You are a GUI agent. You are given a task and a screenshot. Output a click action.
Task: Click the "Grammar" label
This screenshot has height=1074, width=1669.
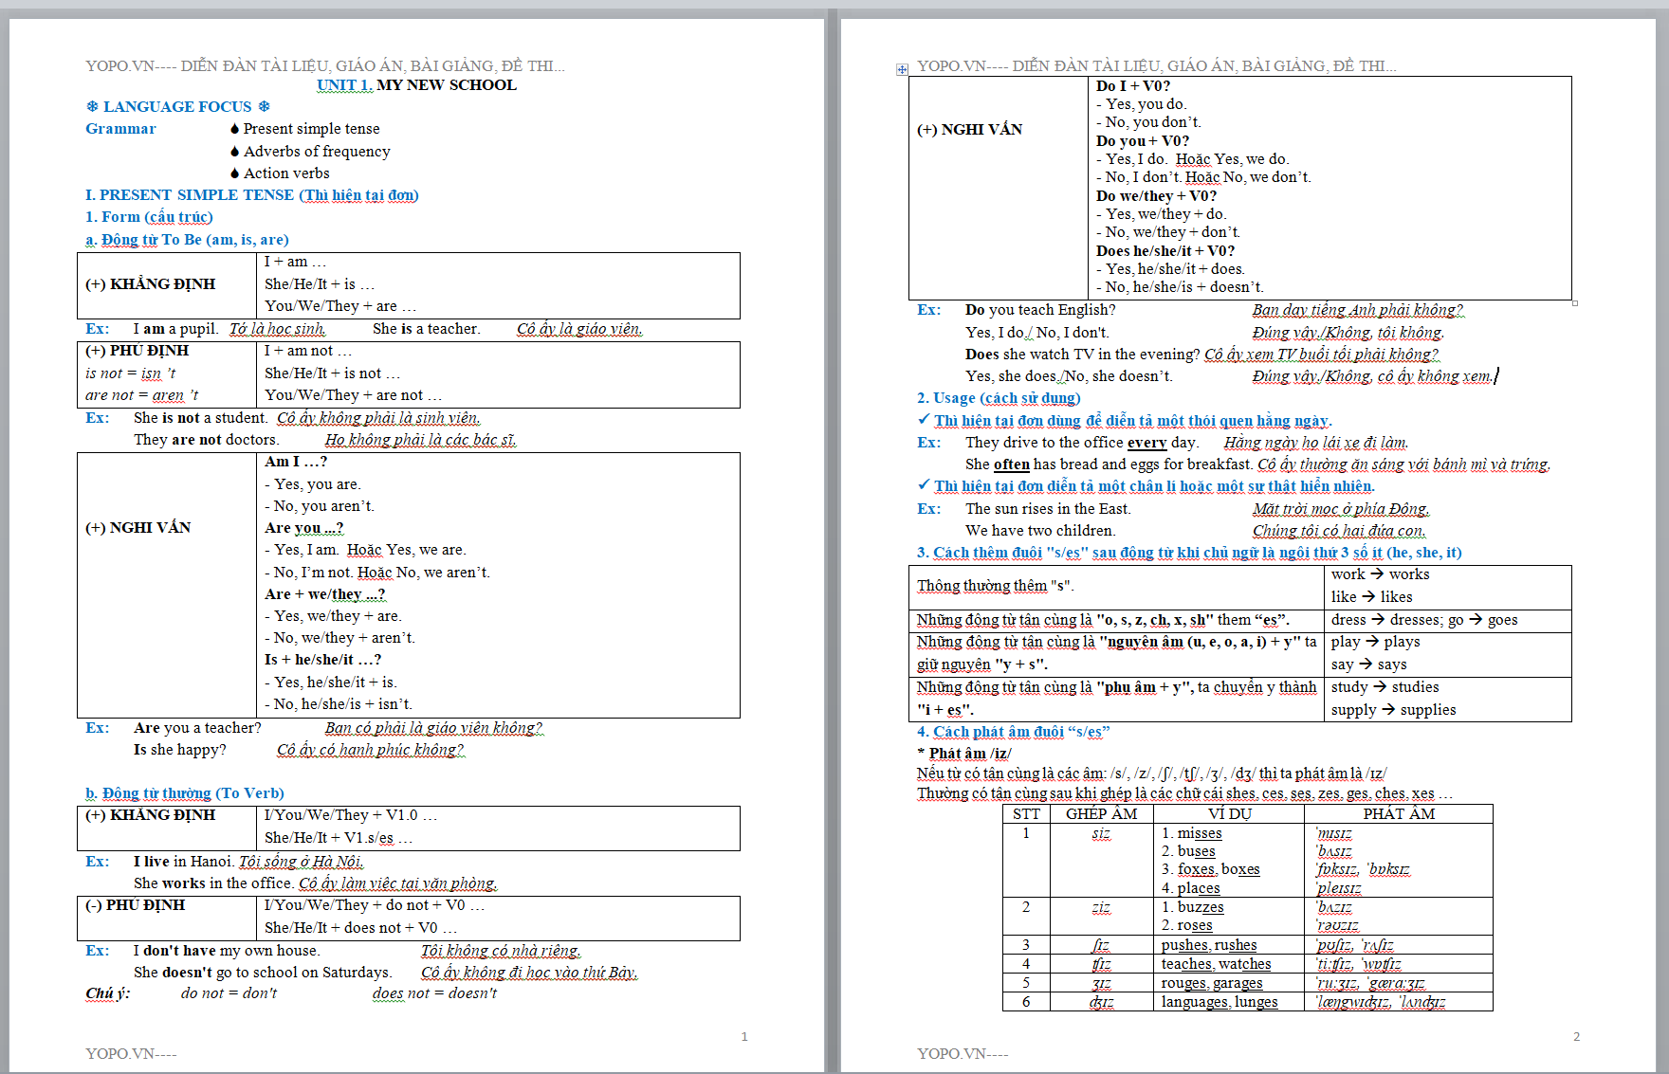[120, 129]
